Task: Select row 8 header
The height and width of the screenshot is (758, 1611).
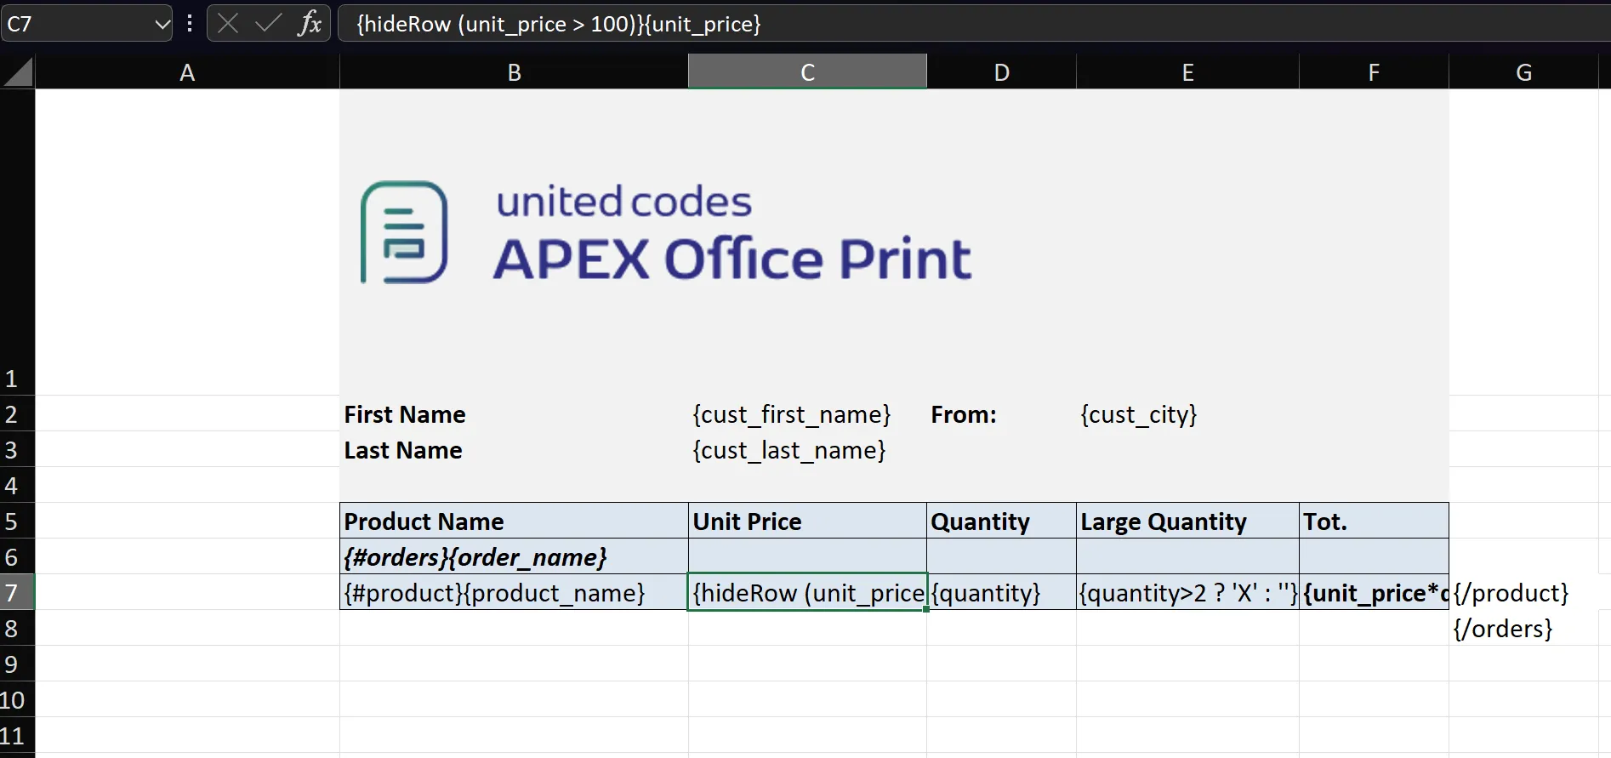Action: click(x=17, y=628)
